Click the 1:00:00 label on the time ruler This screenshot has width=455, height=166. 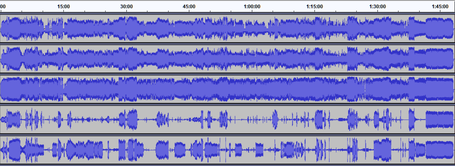tap(252, 6)
